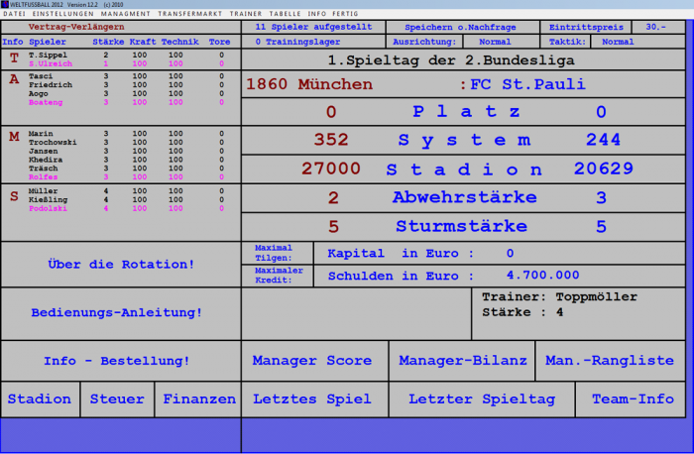Open the MANAGMENT menu
The image size is (694, 454).
(x=125, y=14)
